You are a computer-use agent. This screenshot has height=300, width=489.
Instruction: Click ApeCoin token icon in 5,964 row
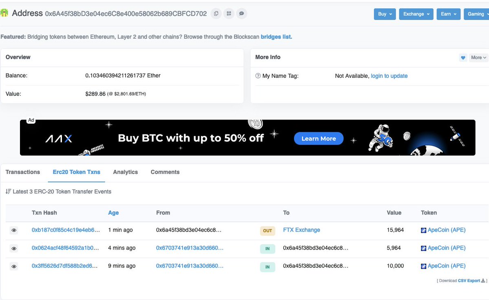point(424,248)
